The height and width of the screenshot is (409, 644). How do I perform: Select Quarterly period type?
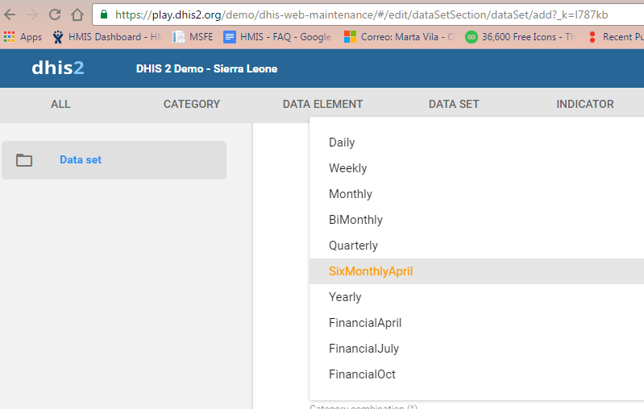[476, 246]
